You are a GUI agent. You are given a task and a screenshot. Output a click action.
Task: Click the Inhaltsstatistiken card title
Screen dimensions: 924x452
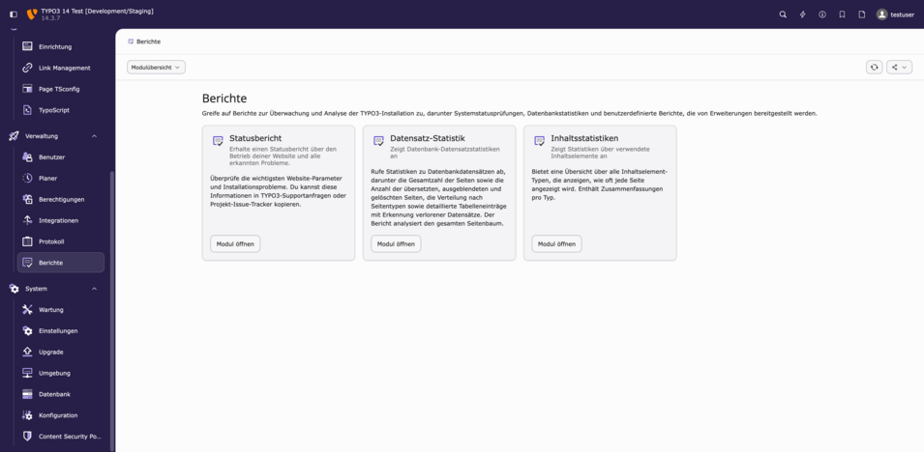(x=584, y=138)
